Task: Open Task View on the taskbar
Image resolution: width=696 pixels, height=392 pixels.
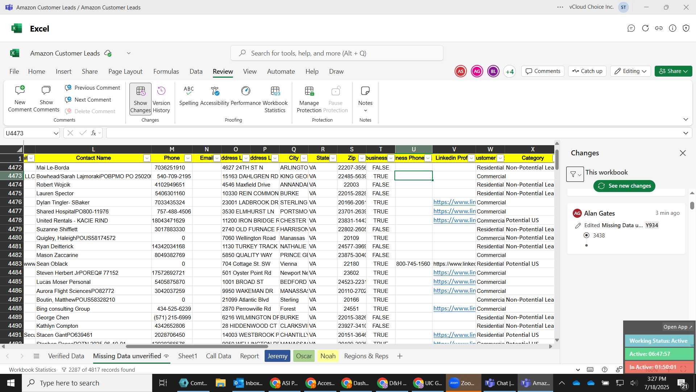Action: pyautogui.click(x=163, y=383)
